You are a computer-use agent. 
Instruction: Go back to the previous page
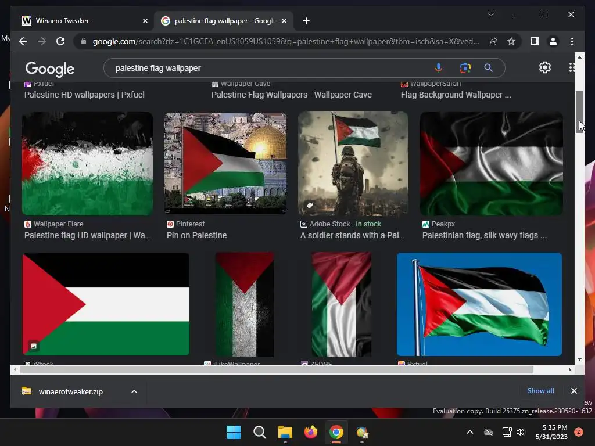(x=23, y=41)
